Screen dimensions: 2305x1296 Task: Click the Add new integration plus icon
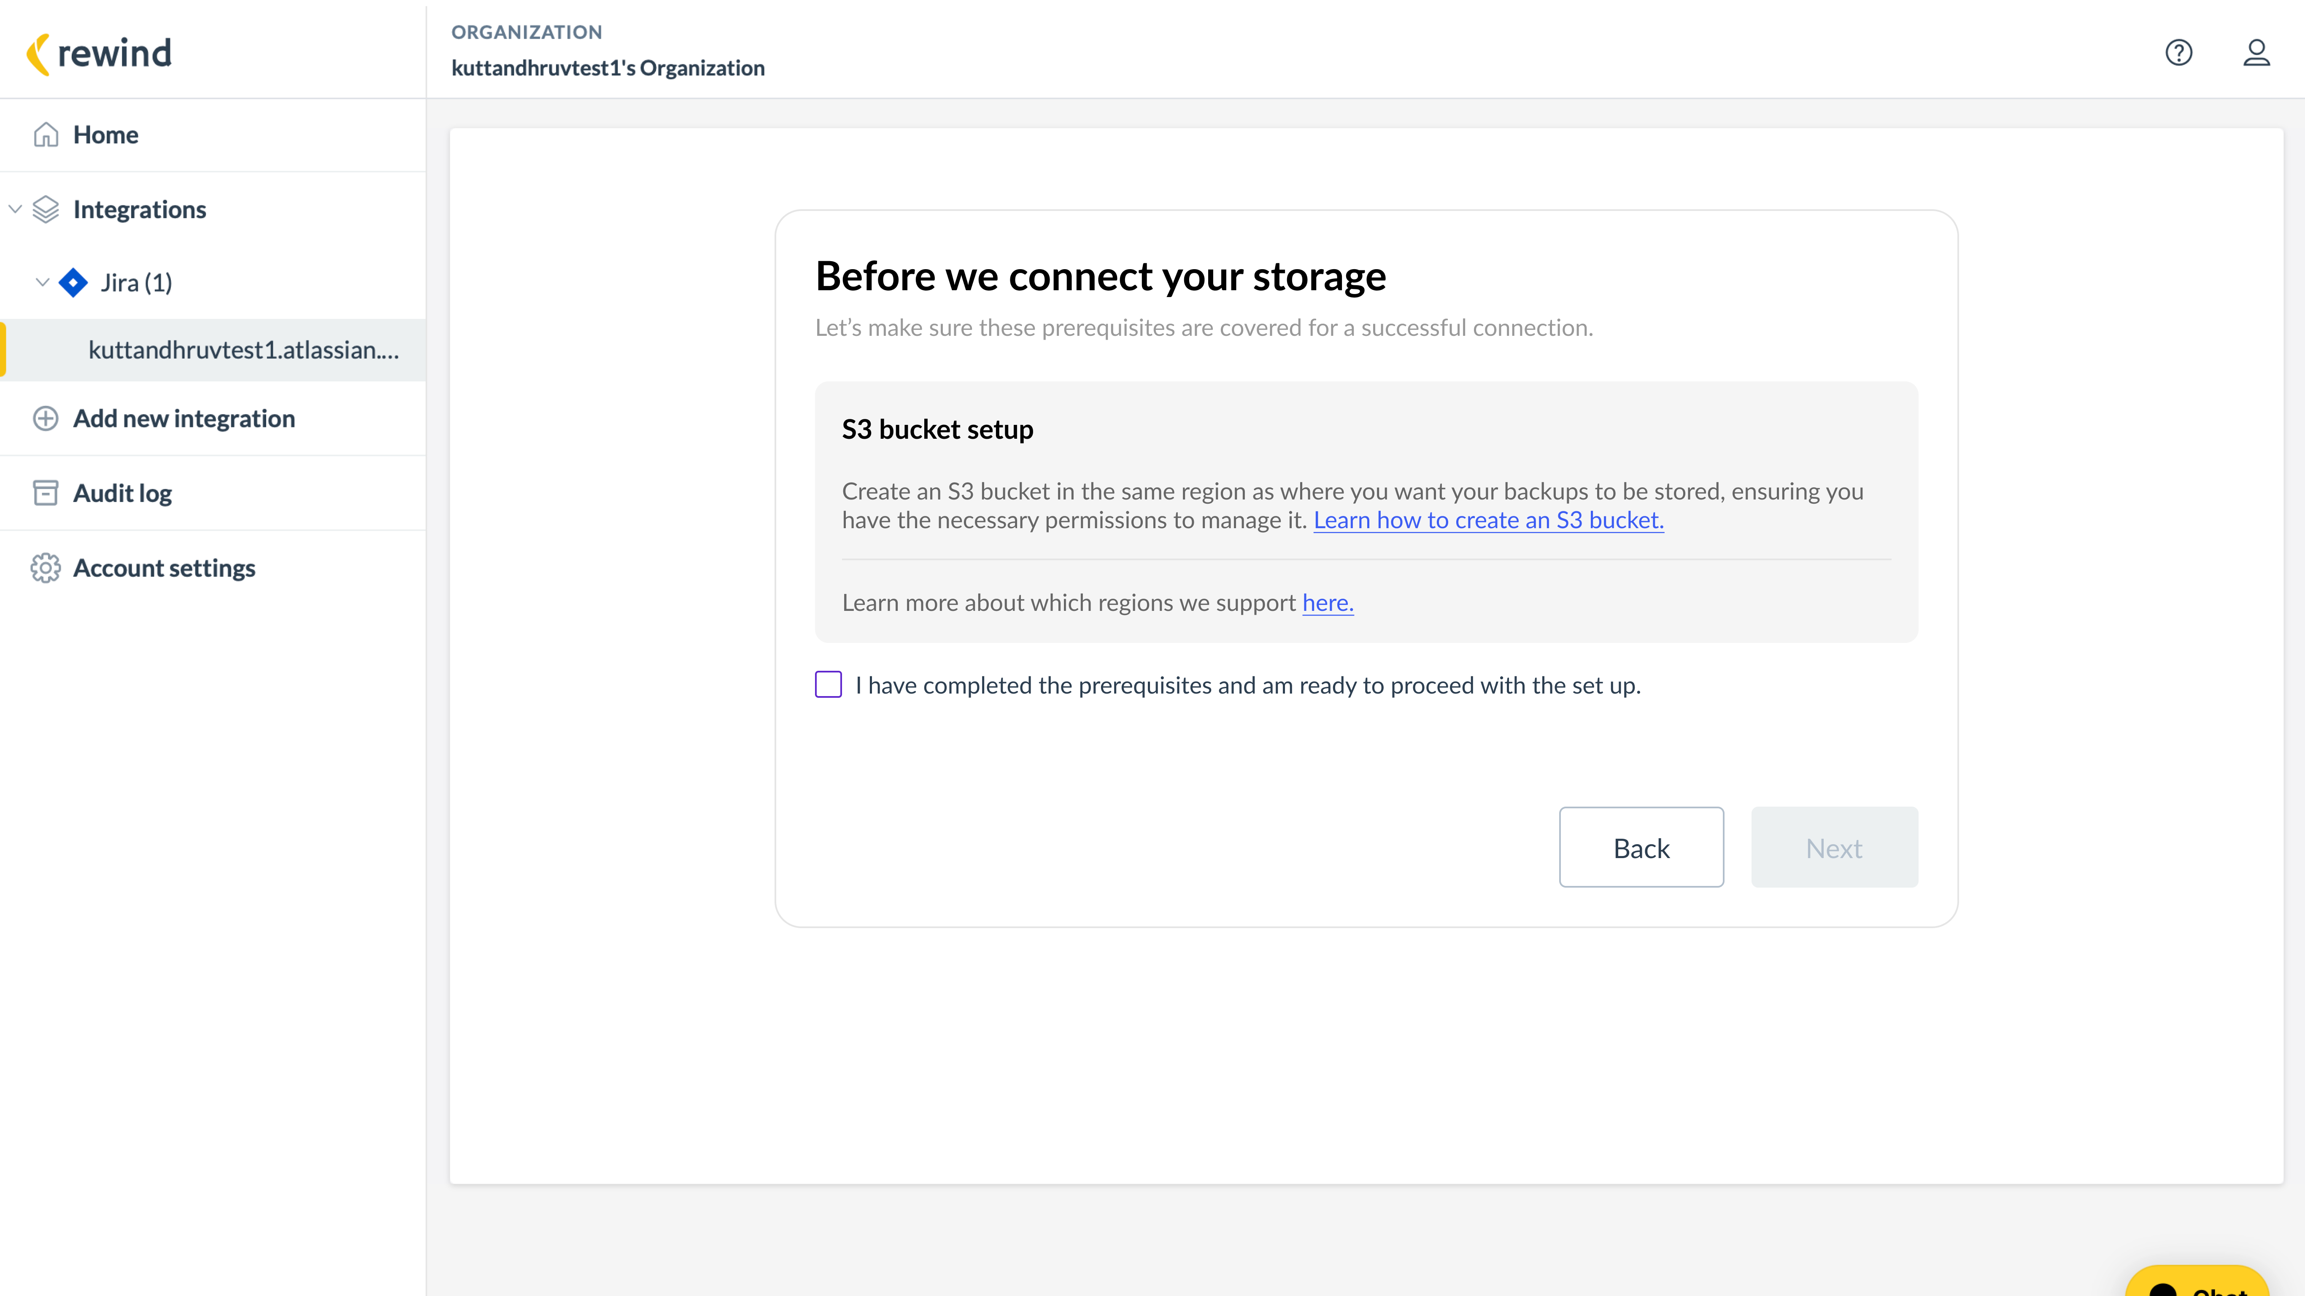[46, 418]
